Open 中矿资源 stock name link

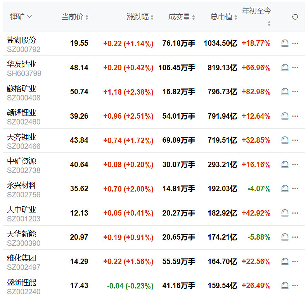(21, 161)
